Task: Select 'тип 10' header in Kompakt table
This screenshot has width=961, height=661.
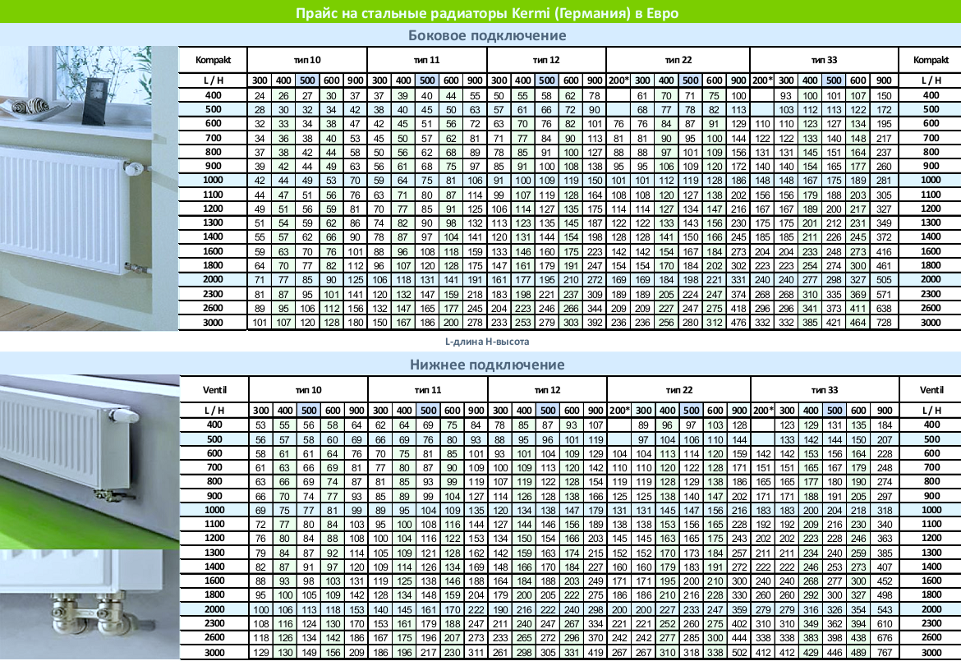Action: click(x=307, y=60)
